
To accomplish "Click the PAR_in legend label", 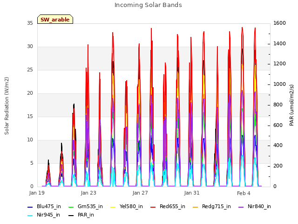I will (x=86, y=215).
